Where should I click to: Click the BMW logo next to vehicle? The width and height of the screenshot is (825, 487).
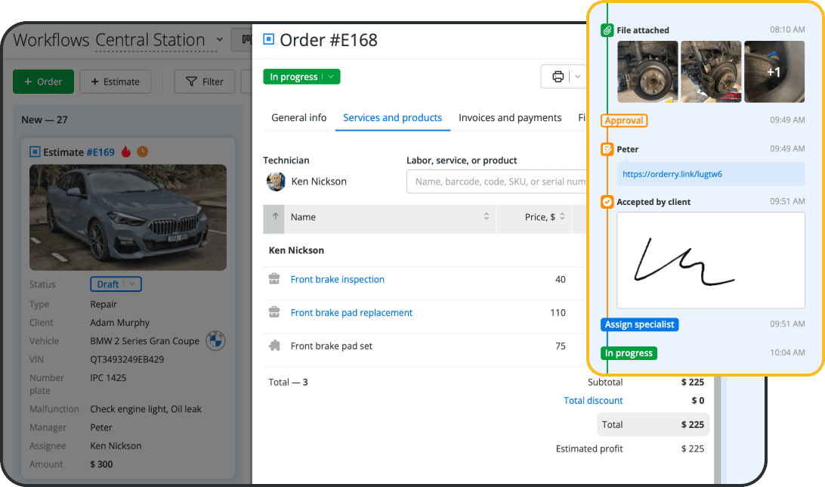(215, 341)
